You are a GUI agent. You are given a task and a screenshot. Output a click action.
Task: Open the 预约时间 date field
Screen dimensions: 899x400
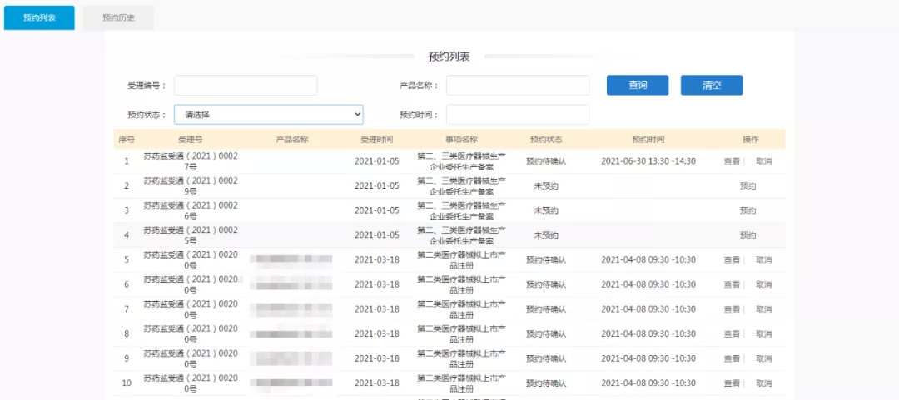click(x=517, y=115)
